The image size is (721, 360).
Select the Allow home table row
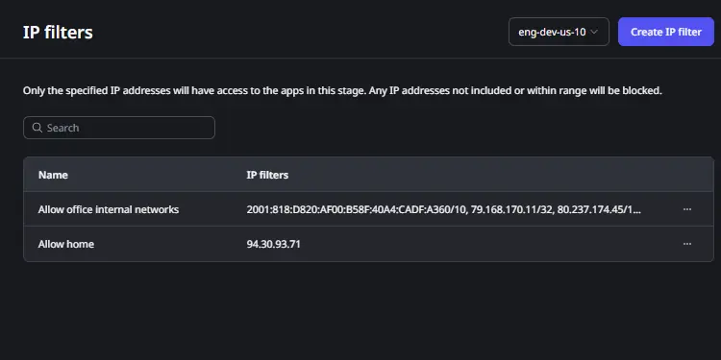(368, 244)
